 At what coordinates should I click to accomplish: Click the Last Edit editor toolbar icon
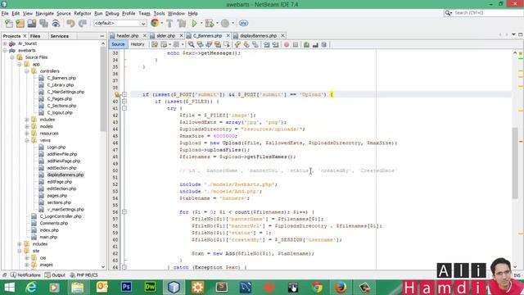(155, 44)
